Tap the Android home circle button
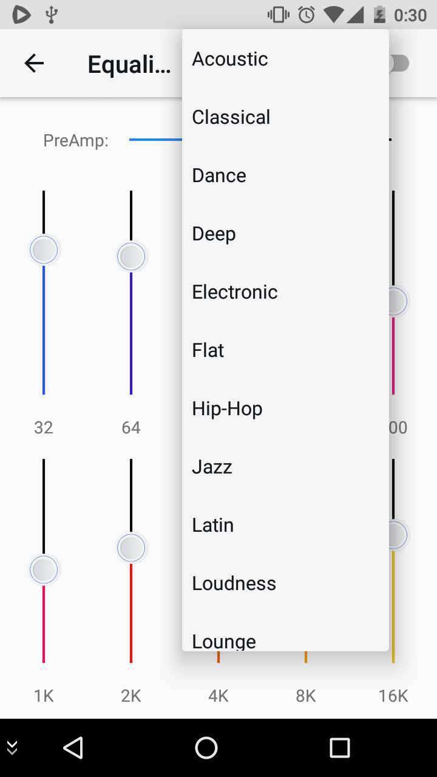The width and height of the screenshot is (437, 777). click(x=206, y=747)
